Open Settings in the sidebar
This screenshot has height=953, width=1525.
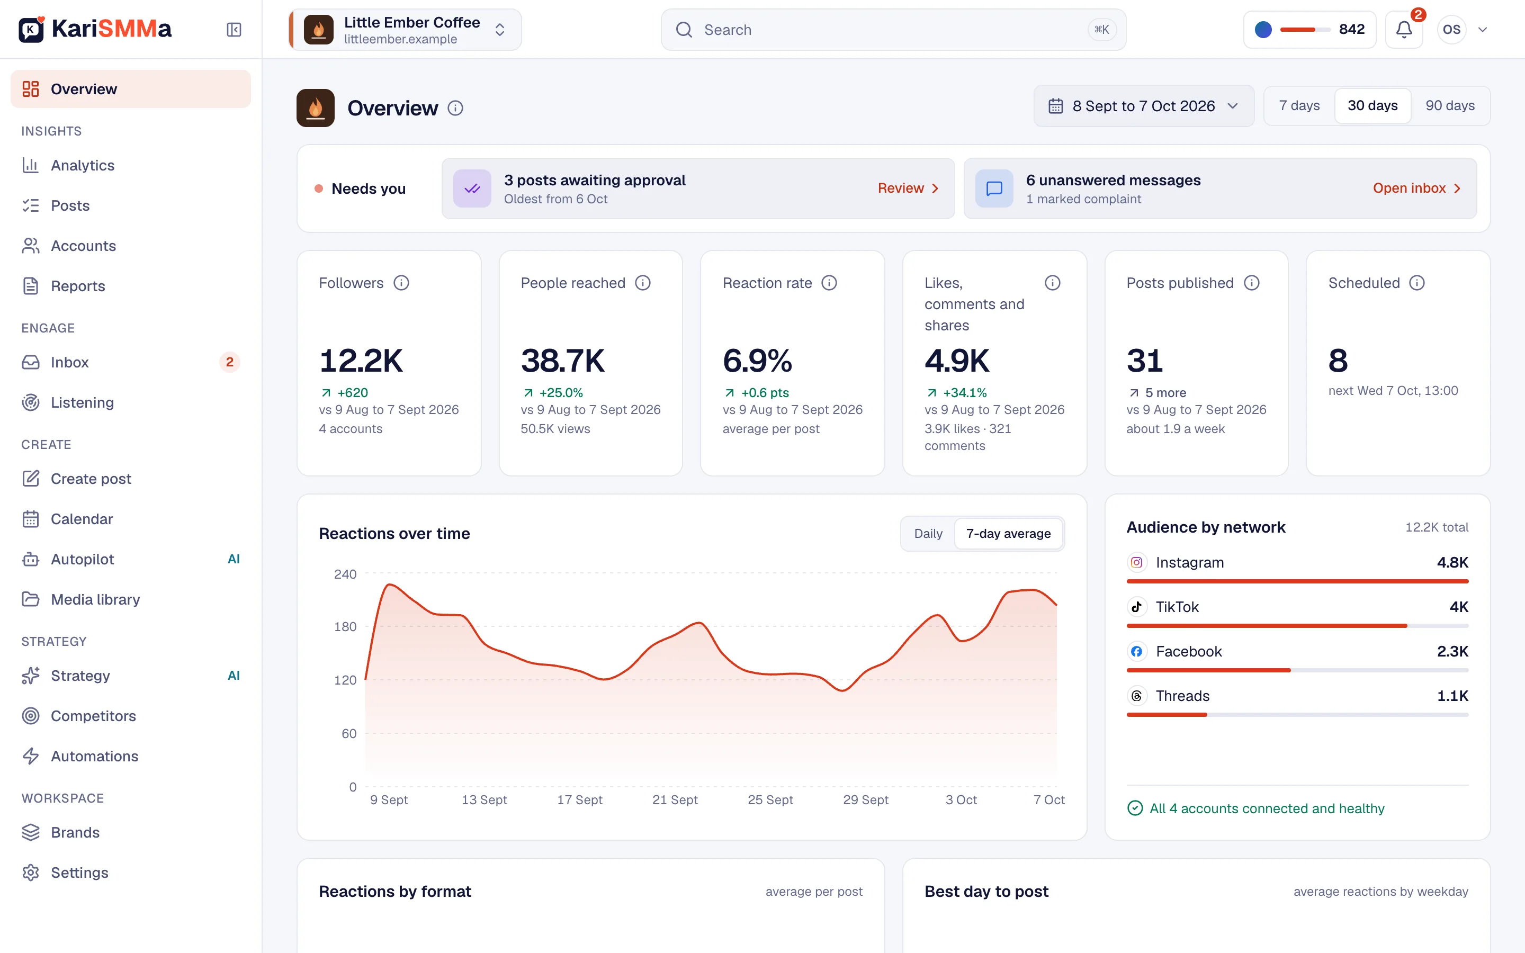click(x=130, y=873)
